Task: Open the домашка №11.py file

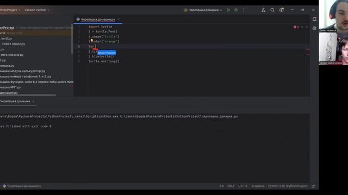Action: pos(10,87)
